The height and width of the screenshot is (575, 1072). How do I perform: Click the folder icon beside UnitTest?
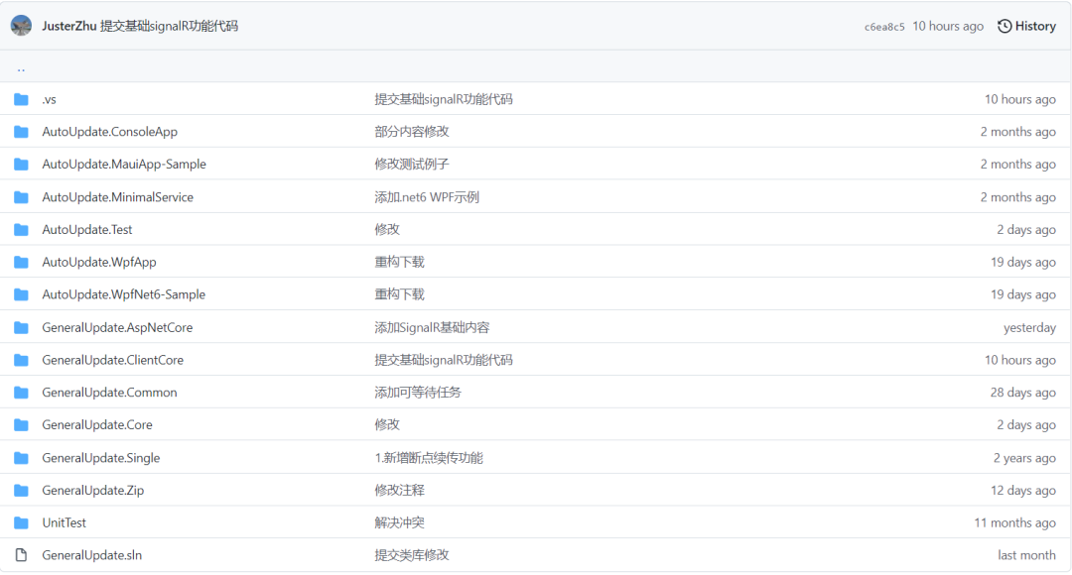(21, 522)
